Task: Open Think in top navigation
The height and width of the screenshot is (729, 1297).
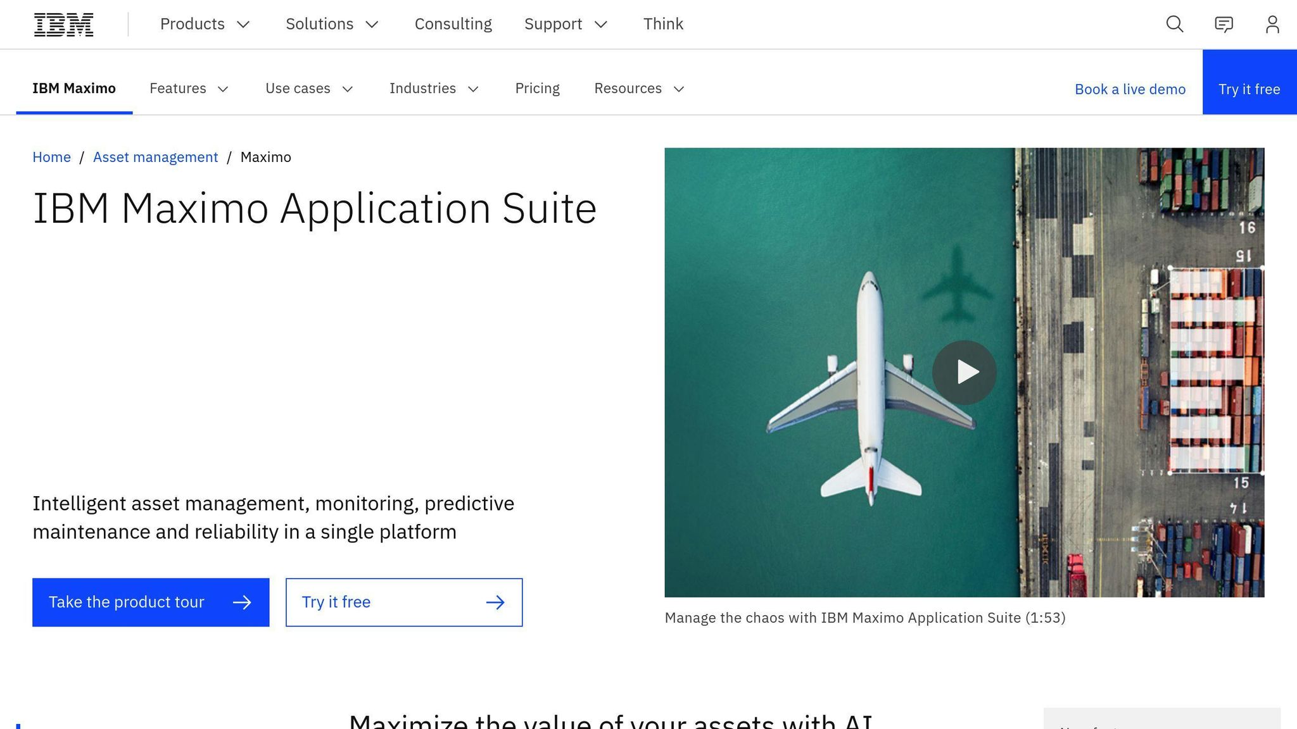Action: [663, 24]
